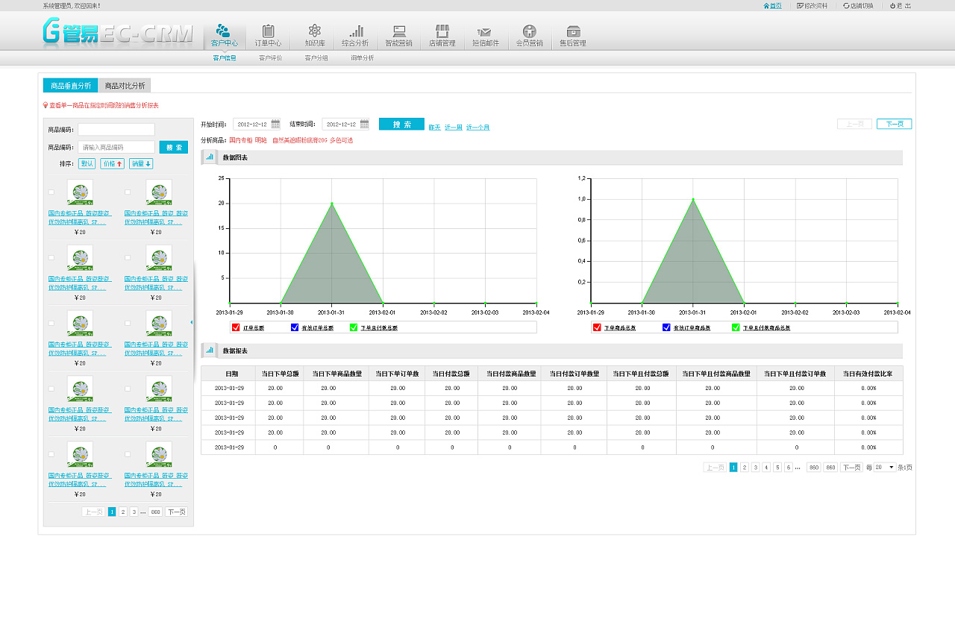Open the 智能营销 laptop icon
This screenshot has width=955, height=622.
399,31
